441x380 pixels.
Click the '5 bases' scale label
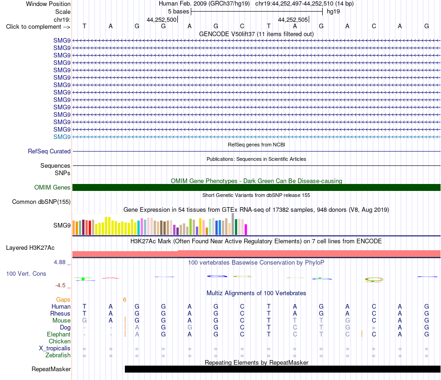179,12
